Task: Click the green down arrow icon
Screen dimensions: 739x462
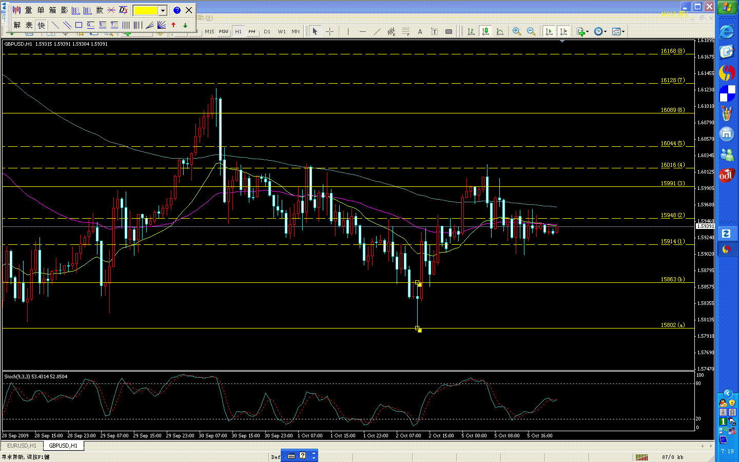Action: tap(185, 25)
